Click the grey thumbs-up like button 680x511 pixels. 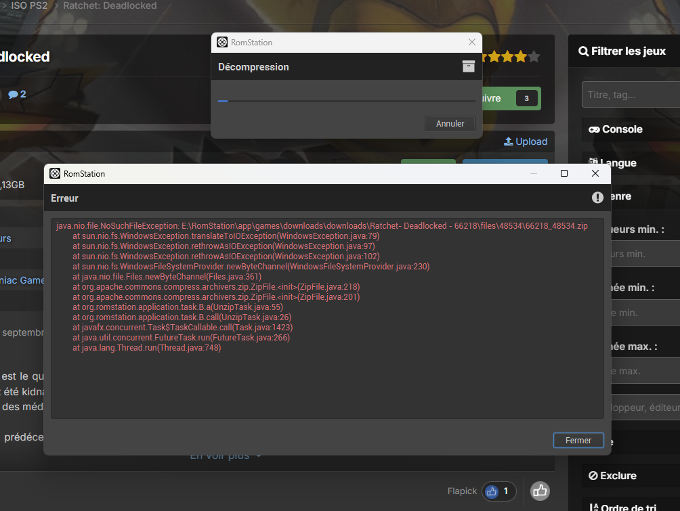[540, 491]
